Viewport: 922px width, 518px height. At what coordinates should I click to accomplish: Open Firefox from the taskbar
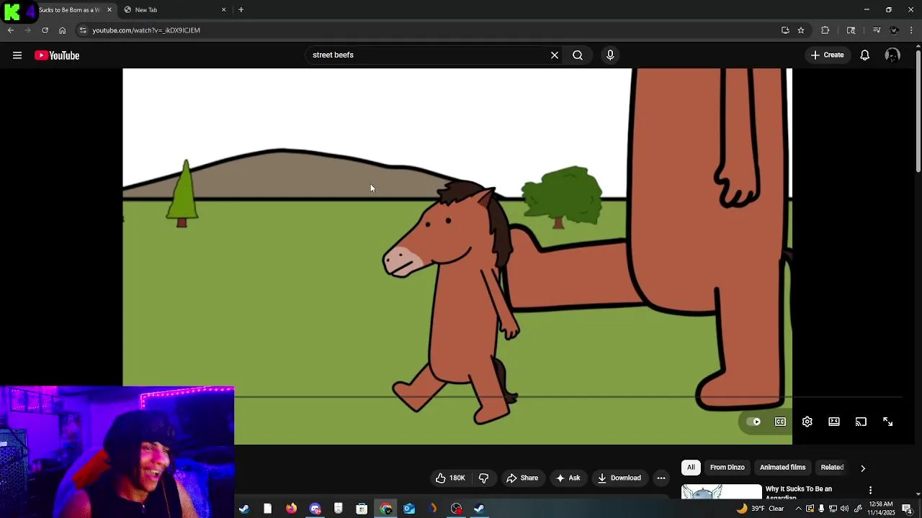[x=291, y=509]
